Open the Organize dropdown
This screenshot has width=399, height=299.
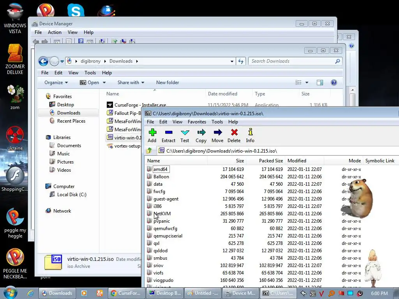[56, 83]
